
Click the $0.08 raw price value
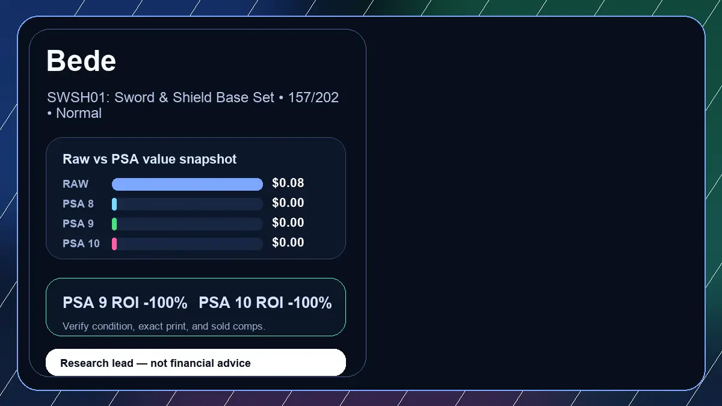pos(288,183)
